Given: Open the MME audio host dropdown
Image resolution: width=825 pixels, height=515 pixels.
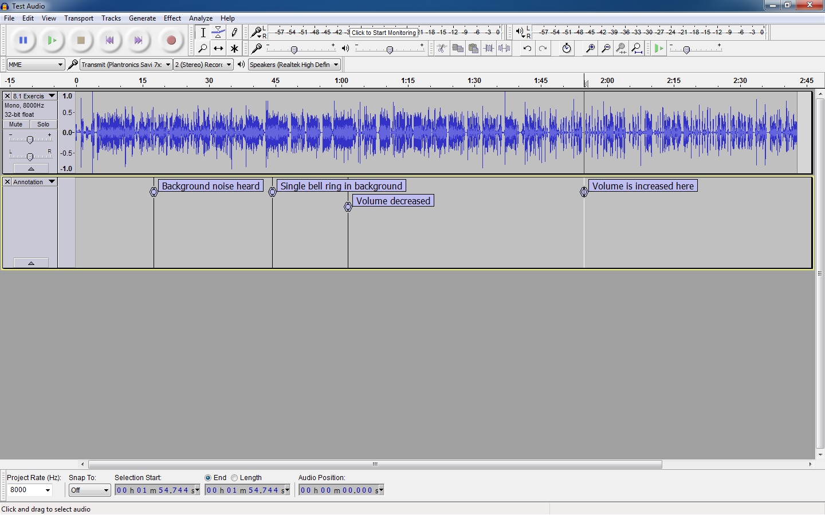Looking at the screenshot, I should (36, 65).
